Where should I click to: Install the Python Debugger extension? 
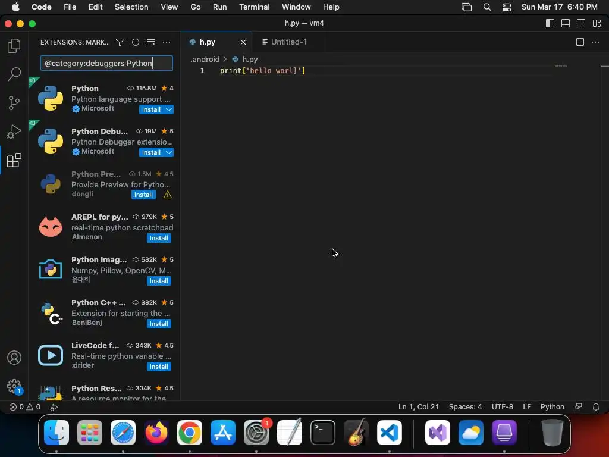150,152
